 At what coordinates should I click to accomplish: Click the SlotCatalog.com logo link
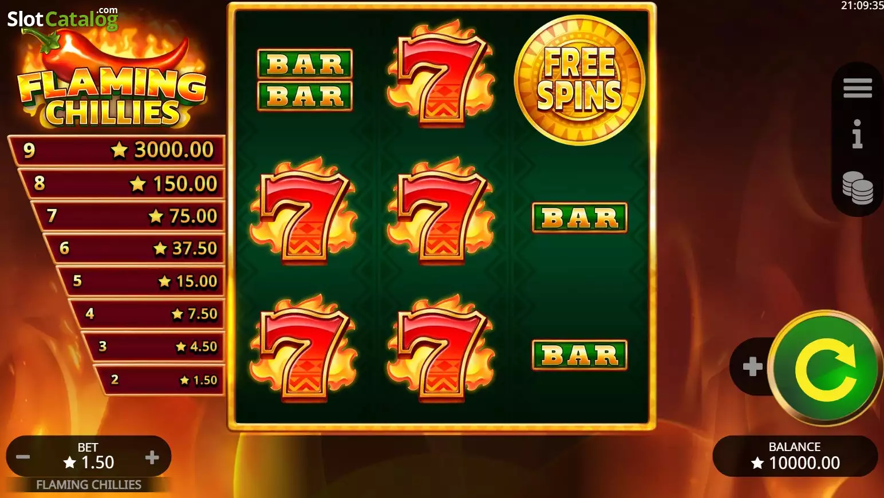(x=62, y=19)
